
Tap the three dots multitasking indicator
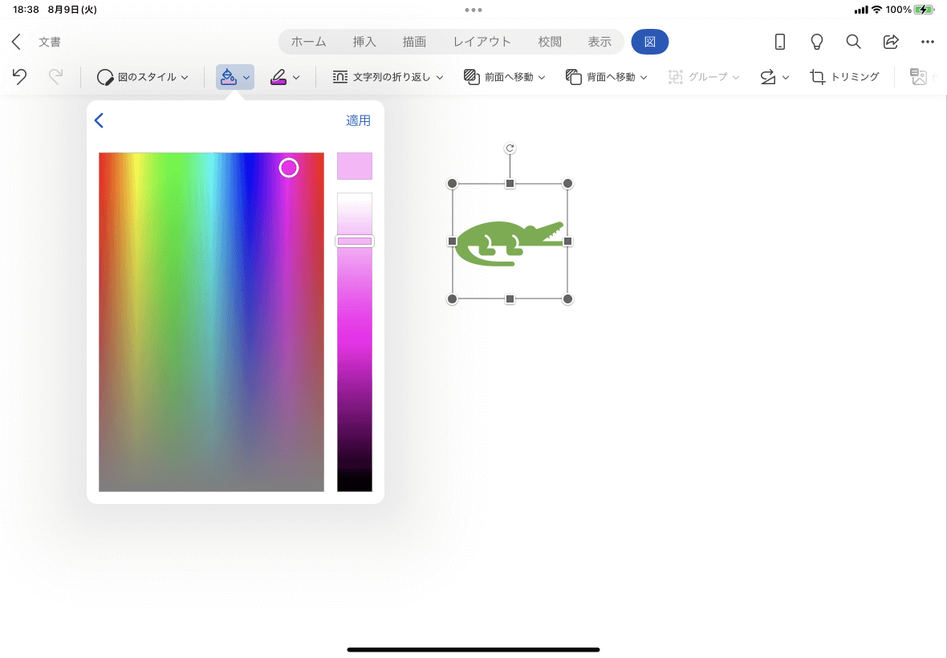click(x=473, y=10)
